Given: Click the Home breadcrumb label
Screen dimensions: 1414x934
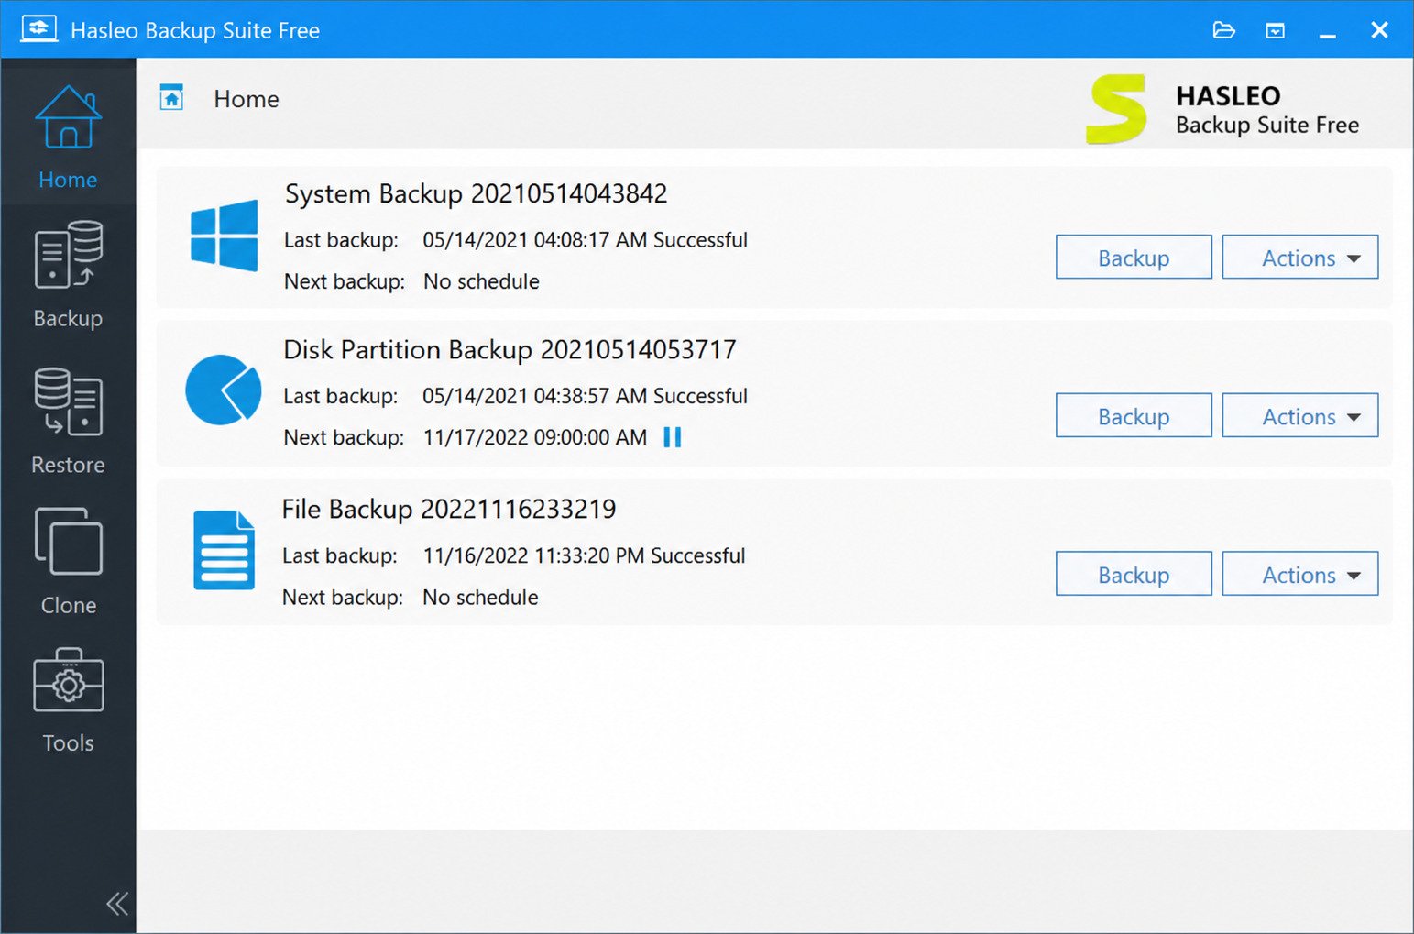Looking at the screenshot, I should tap(247, 99).
